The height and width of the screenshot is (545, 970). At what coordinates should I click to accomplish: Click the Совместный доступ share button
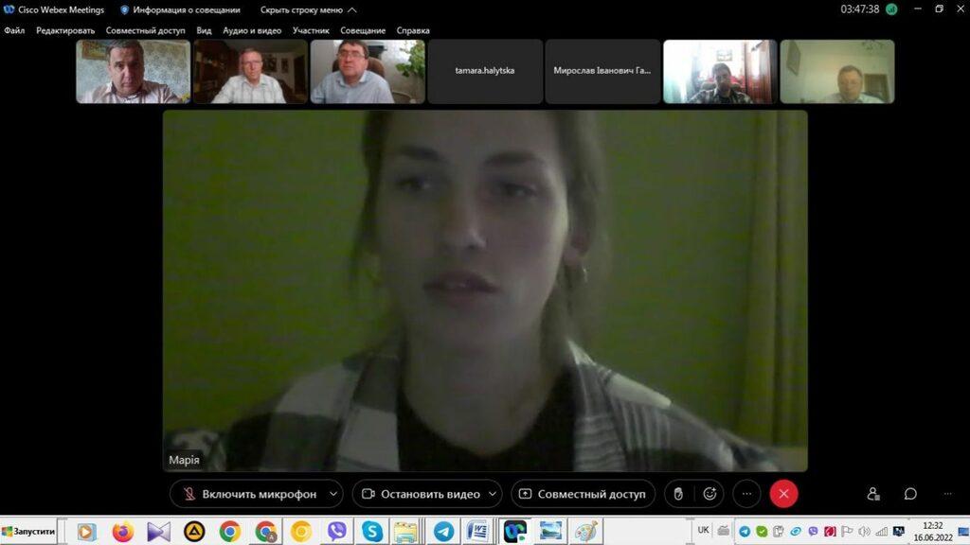(x=583, y=494)
